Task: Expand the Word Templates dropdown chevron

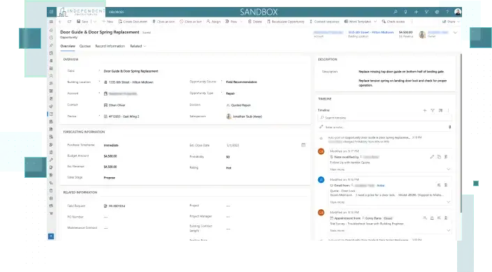Action: tap(375, 22)
